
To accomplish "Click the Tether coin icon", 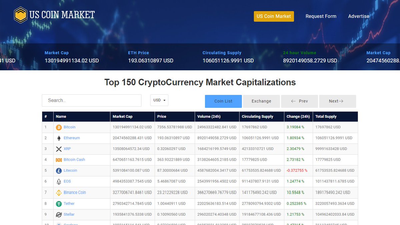I will [59, 204].
